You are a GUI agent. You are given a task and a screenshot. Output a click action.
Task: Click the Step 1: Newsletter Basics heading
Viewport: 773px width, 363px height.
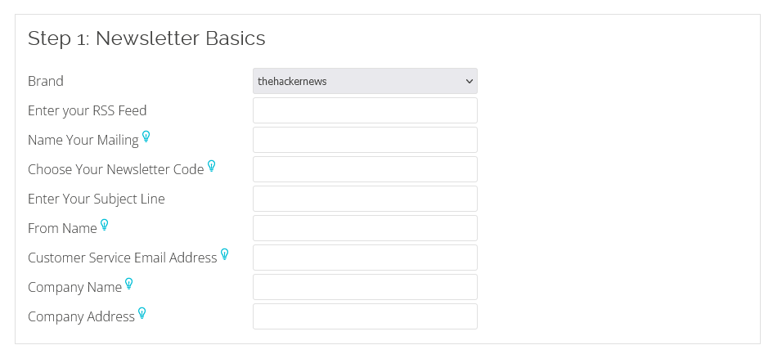tap(146, 38)
